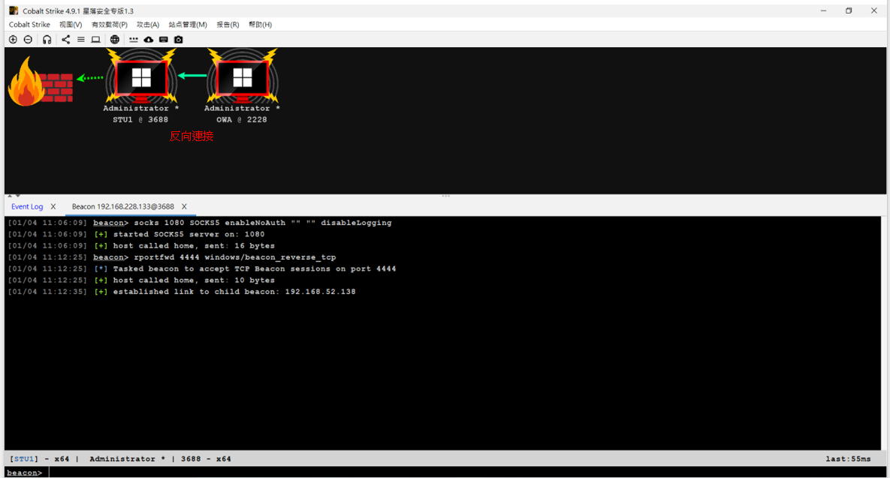Open web log via globe icon
The image size is (890, 478).
pos(115,39)
